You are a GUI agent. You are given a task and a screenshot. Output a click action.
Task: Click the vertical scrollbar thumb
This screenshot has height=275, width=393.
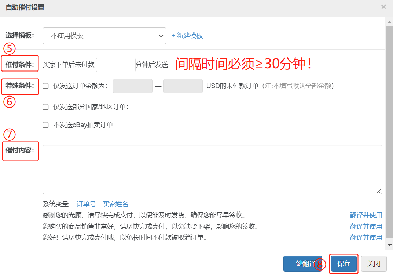[389, 132]
